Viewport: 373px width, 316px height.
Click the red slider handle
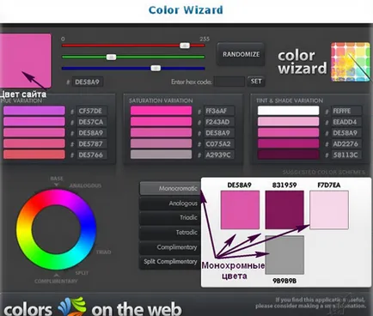(185, 46)
